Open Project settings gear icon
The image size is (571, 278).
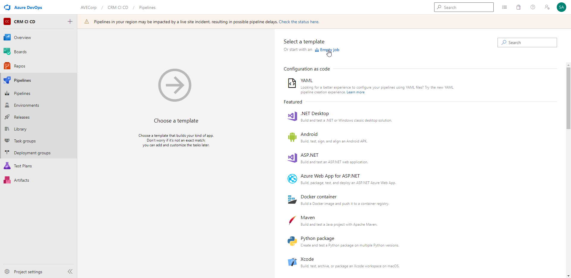coord(7,271)
